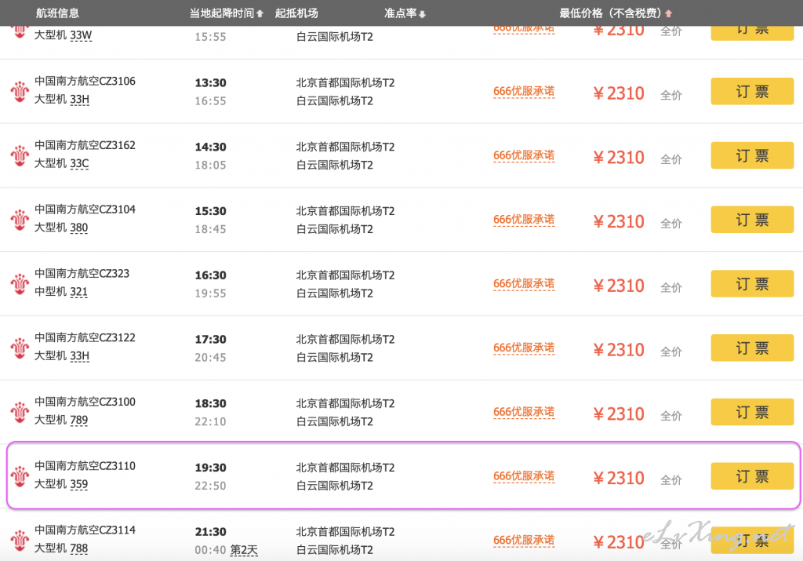Click departure time 14:30
803x561 pixels.
(210, 147)
